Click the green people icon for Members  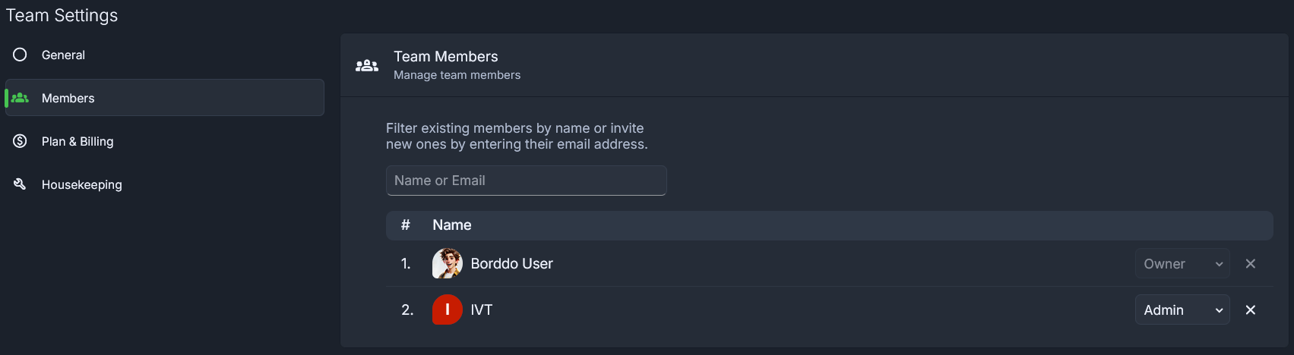(x=20, y=98)
